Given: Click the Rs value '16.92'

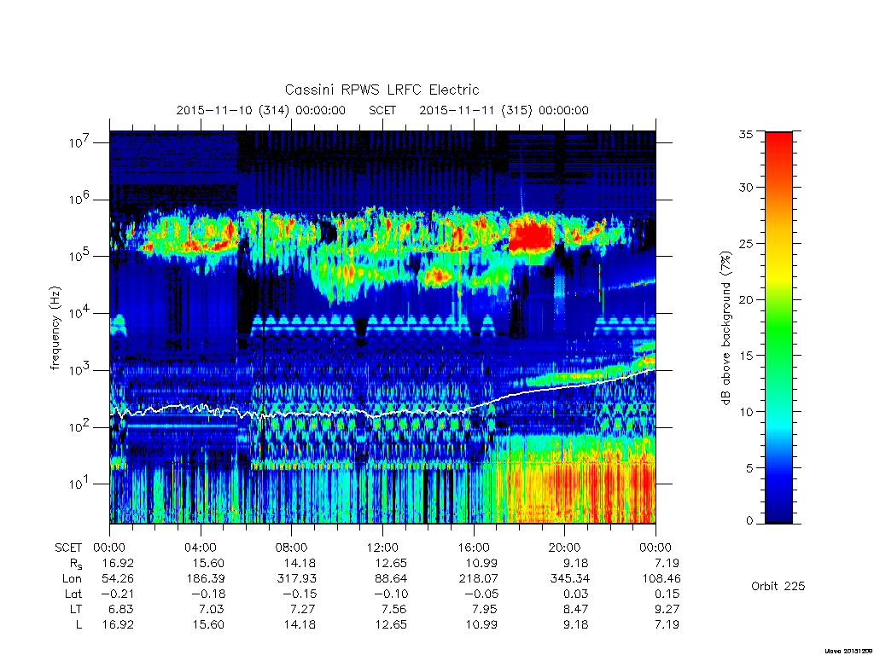Looking at the screenshot, I should coord(118,563).
